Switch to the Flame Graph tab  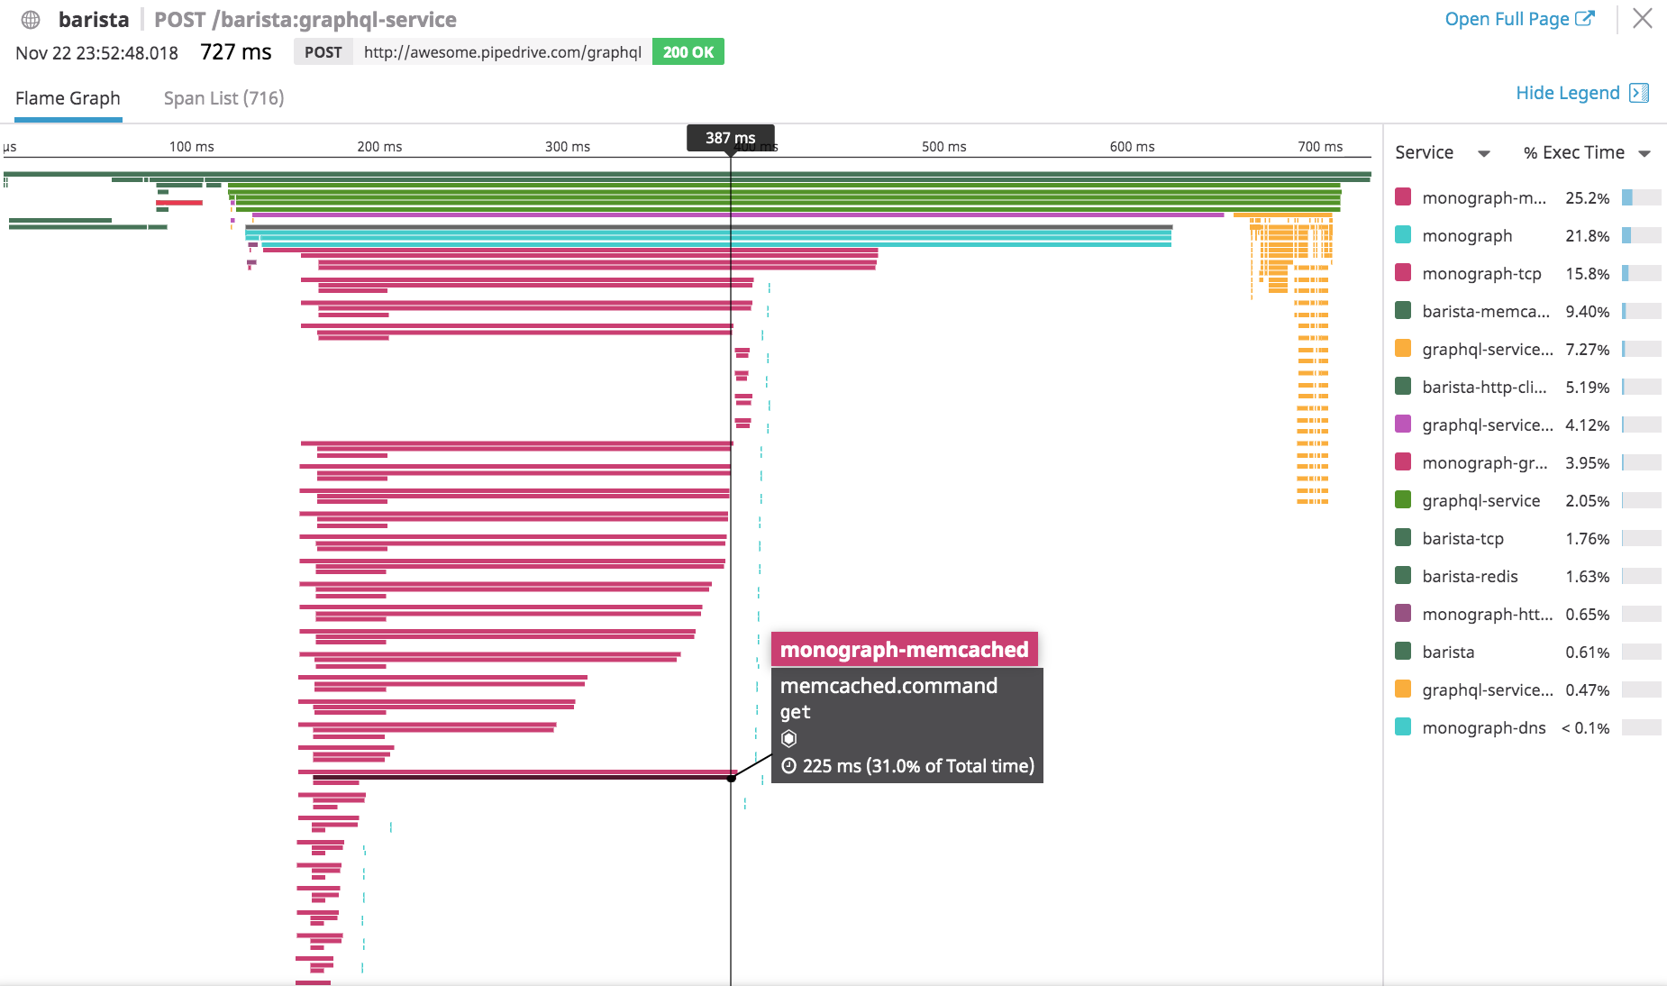[x=68, y=98]
